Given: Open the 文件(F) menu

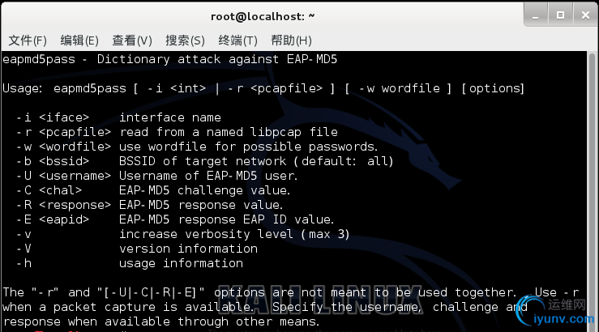Looking at the screenshot, I should [x=28, y=40].
